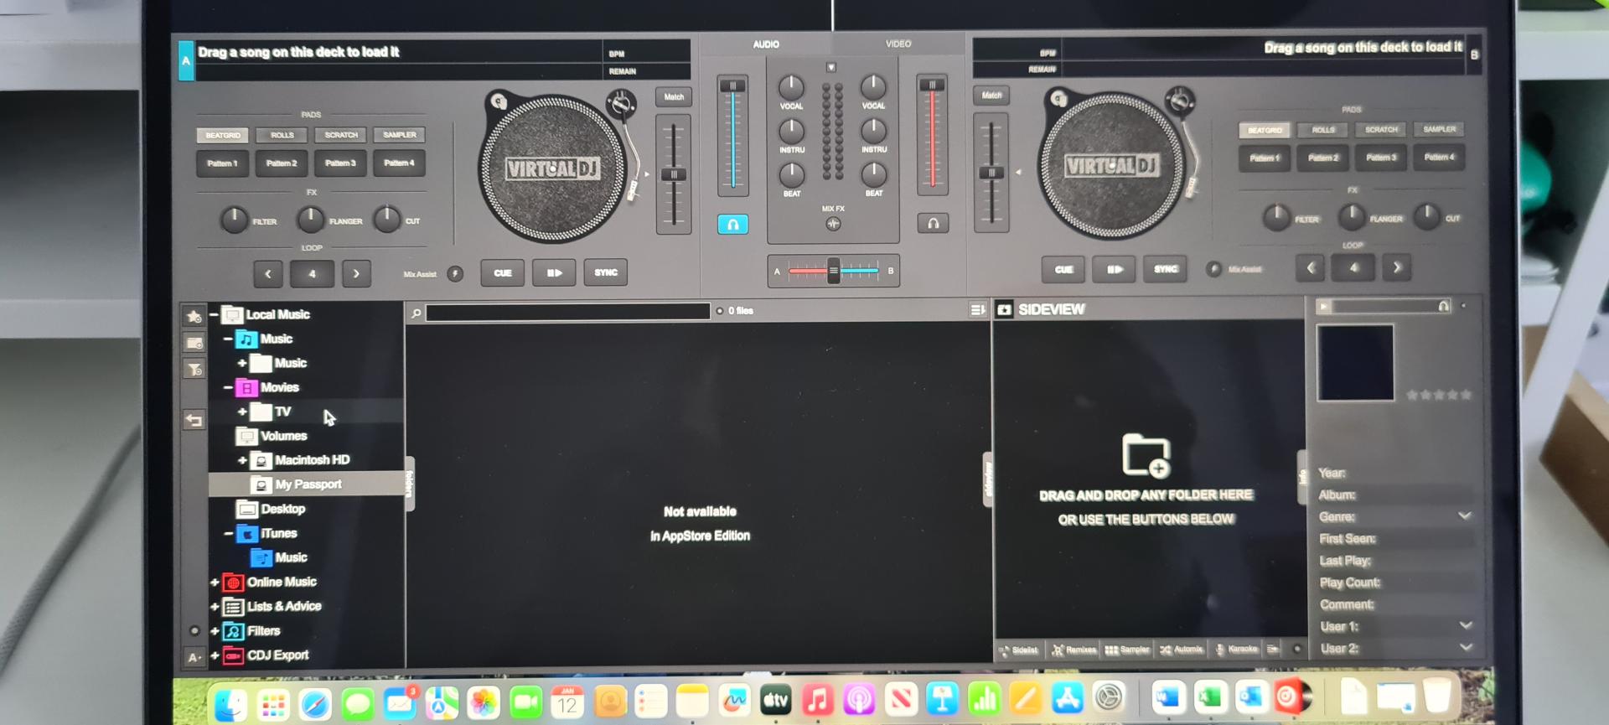Click the crossfader handle between A and B
This screenshot has height=725, width=1609.
click(x=833, y=271)
